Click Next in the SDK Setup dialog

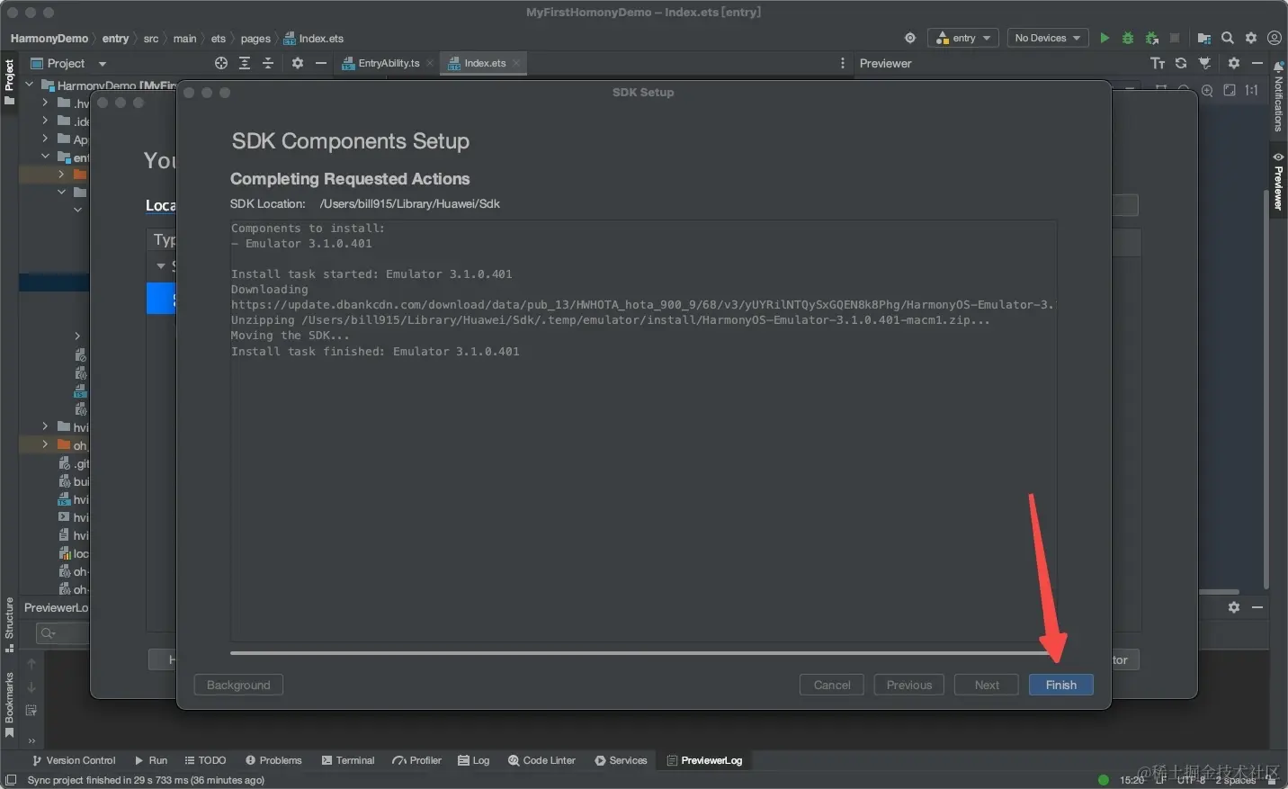(987, 685)
